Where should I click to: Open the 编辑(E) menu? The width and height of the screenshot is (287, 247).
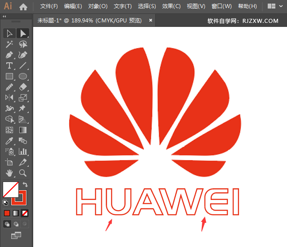click(73, 6)
